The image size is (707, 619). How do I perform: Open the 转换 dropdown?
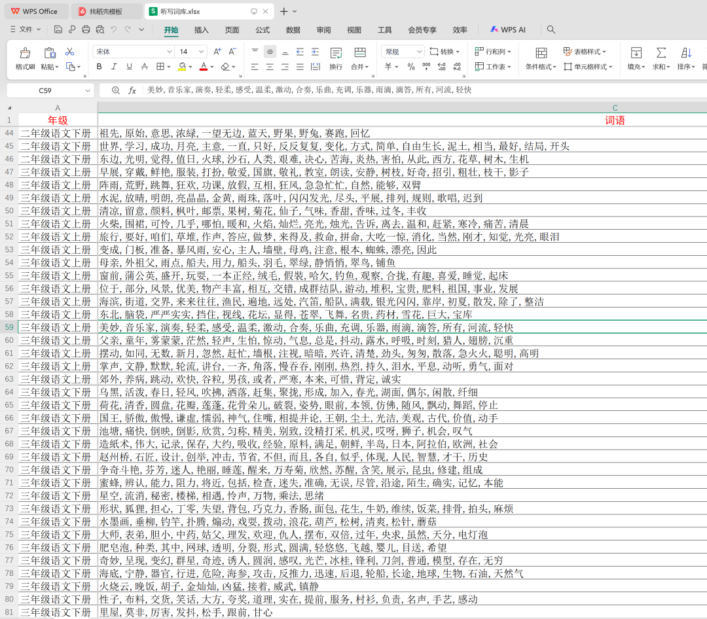point(444,52)
